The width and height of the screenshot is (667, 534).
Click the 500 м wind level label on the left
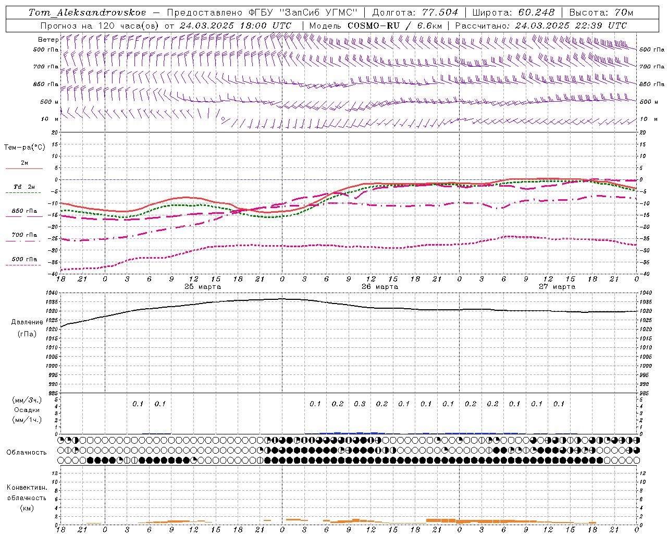coord(50,102)
